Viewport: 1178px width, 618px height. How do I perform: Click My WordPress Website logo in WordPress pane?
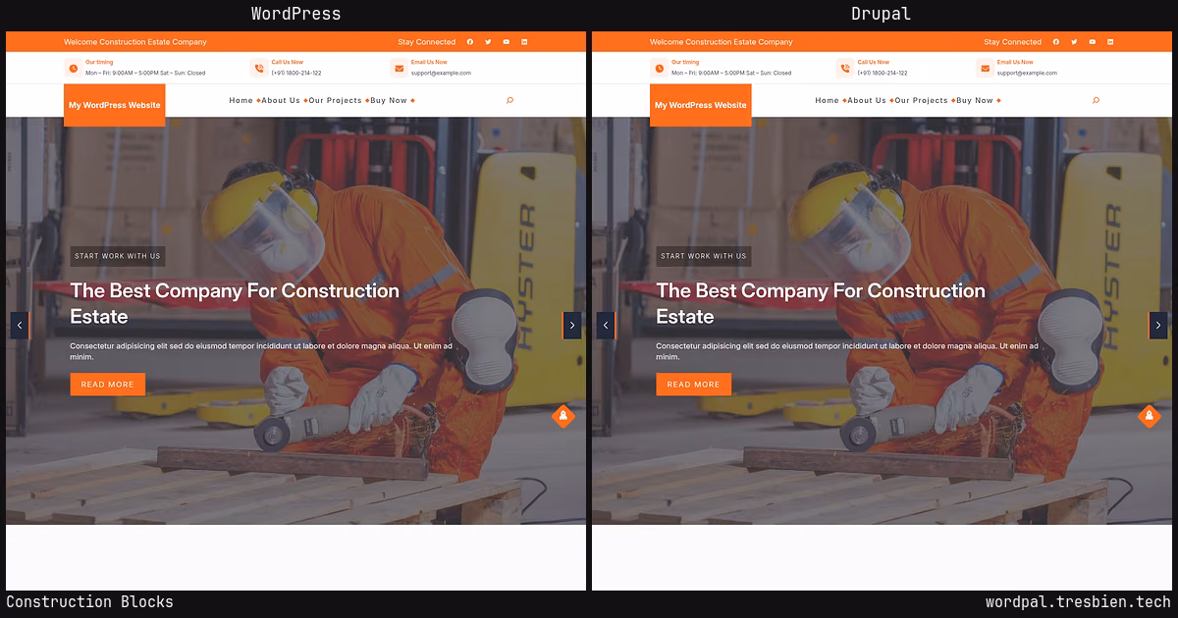point(115,105)
